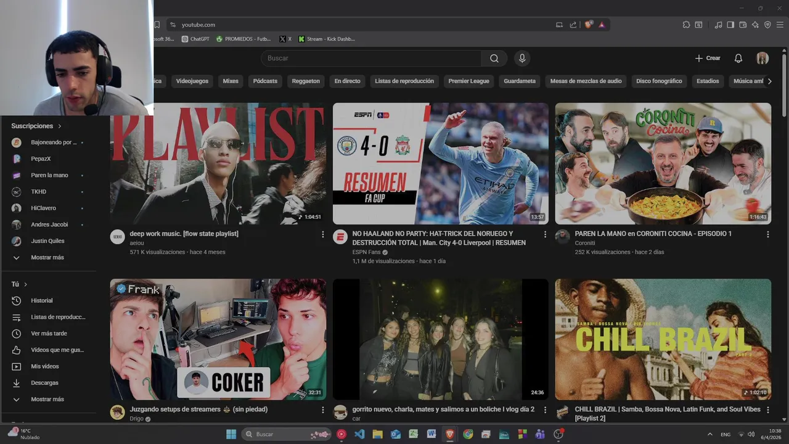Screen dimensions: 789x444
Task: Select the Reggaeton filter chip
Action: point(306,81)
